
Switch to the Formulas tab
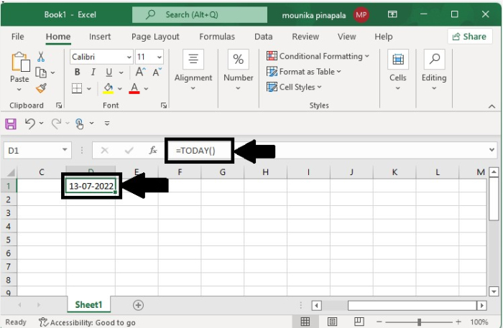coord(217,37)
